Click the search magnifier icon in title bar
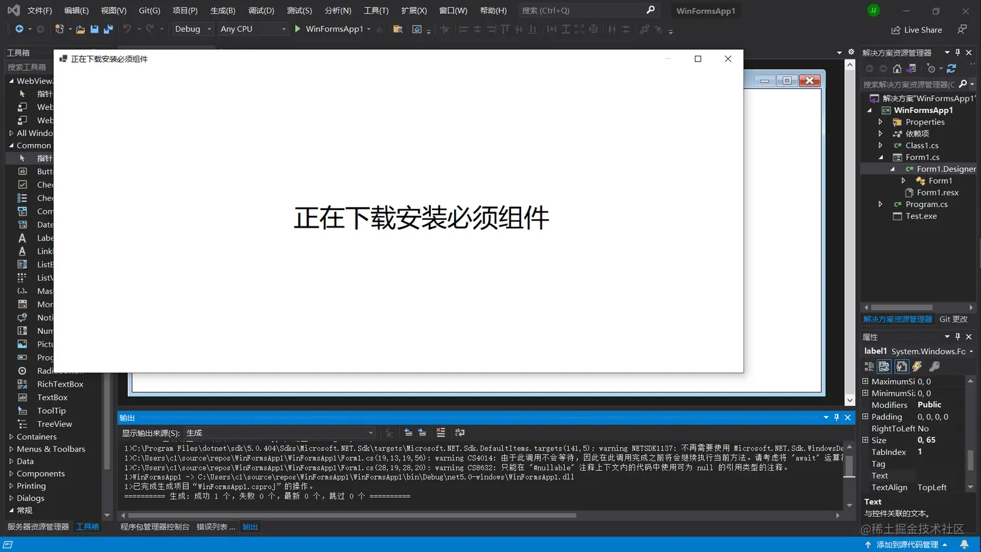The image size is (981, 552). [651, 10]
